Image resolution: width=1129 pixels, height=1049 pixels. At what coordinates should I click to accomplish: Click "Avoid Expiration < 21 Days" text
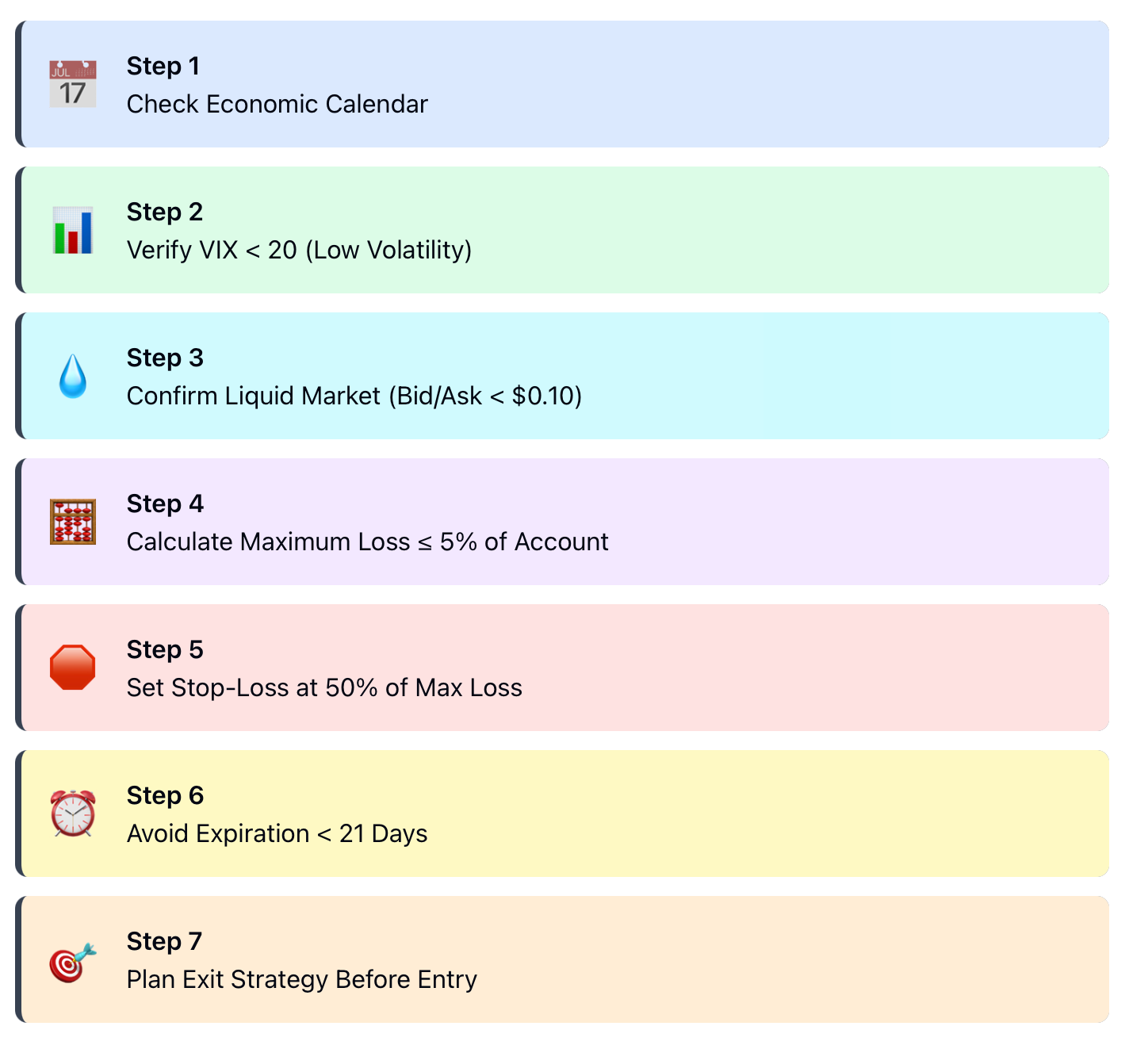[277, 833]
